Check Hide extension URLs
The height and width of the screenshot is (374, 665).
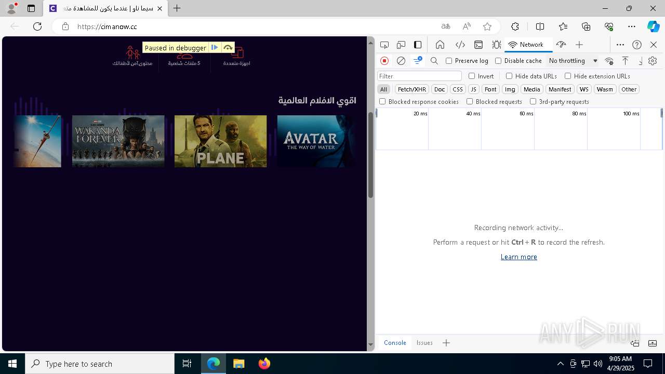point(568,76)
